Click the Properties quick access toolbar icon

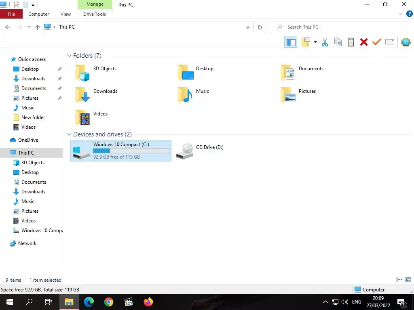(16, 5)
